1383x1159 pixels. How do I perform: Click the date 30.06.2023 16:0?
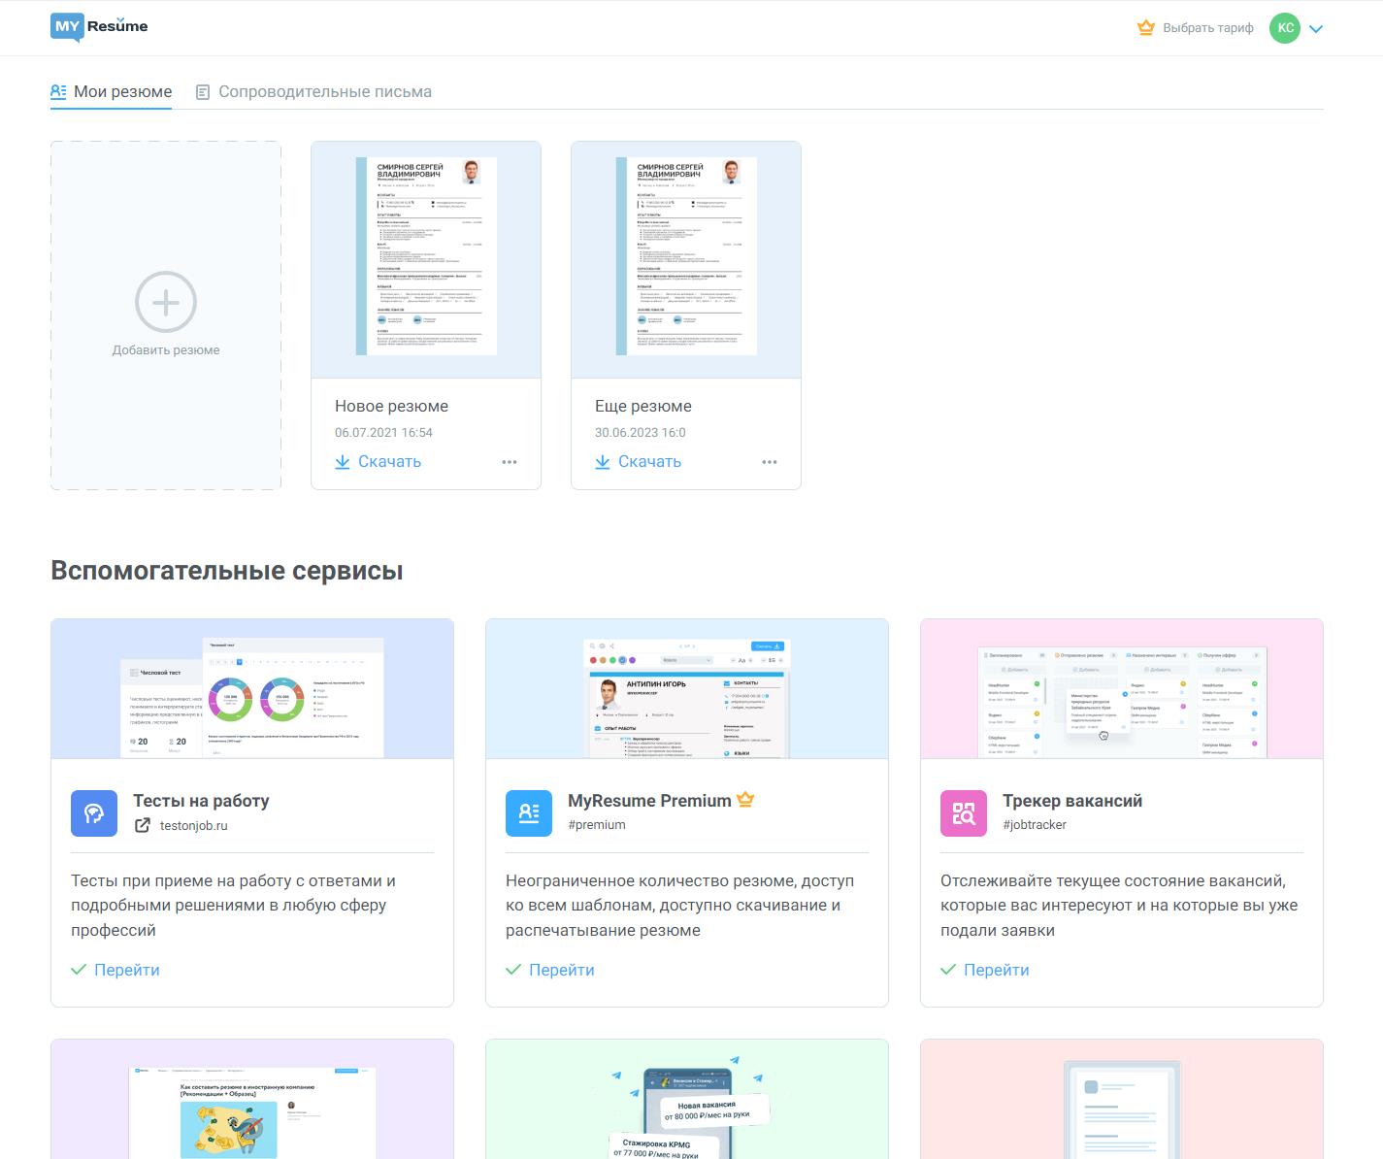[x=641, y=433]
